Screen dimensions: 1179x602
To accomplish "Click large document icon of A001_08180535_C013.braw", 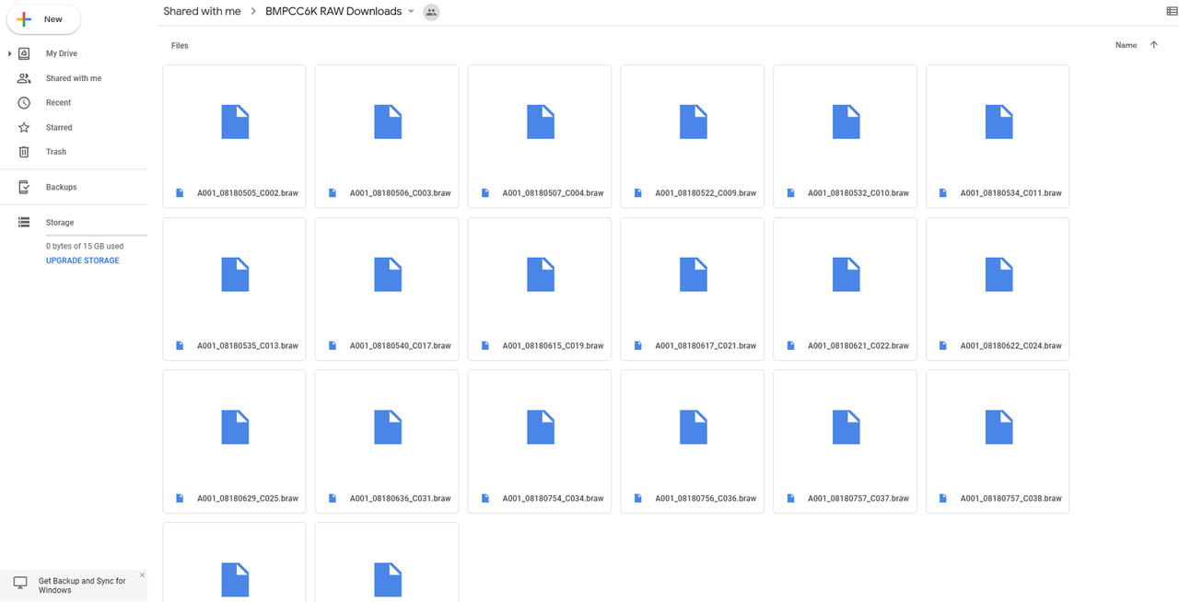I will click(235, 275).
